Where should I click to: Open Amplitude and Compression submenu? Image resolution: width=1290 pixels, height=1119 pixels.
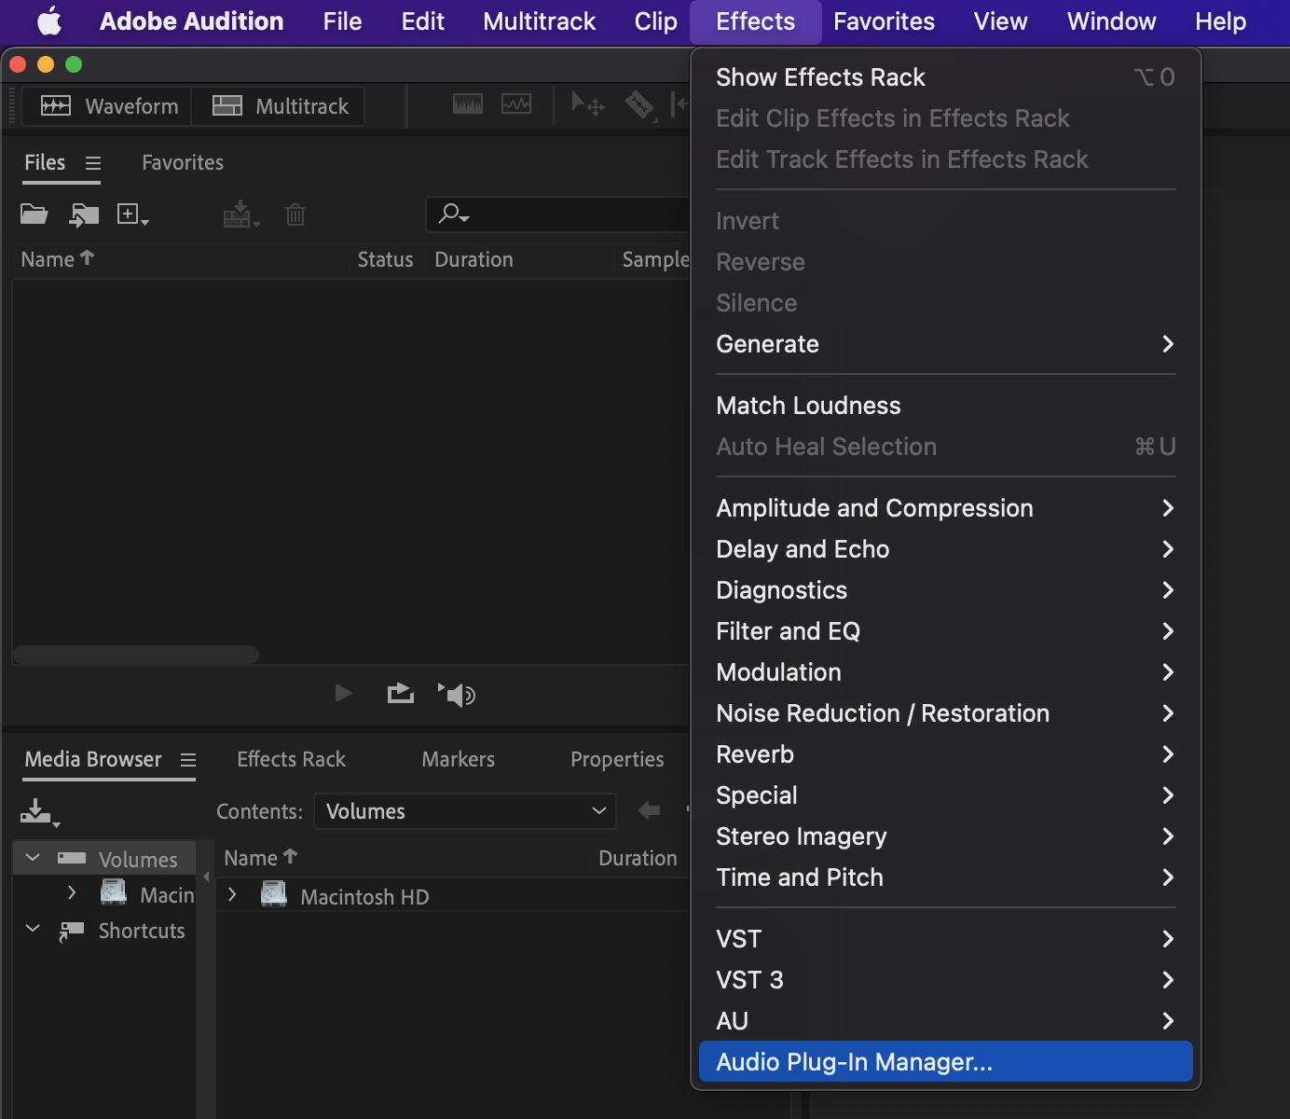(945, 508)
